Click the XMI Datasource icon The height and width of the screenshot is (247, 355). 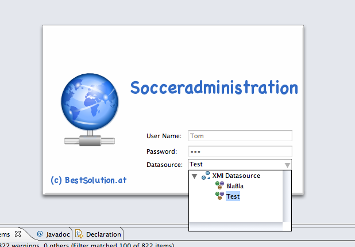coord(206,176)
